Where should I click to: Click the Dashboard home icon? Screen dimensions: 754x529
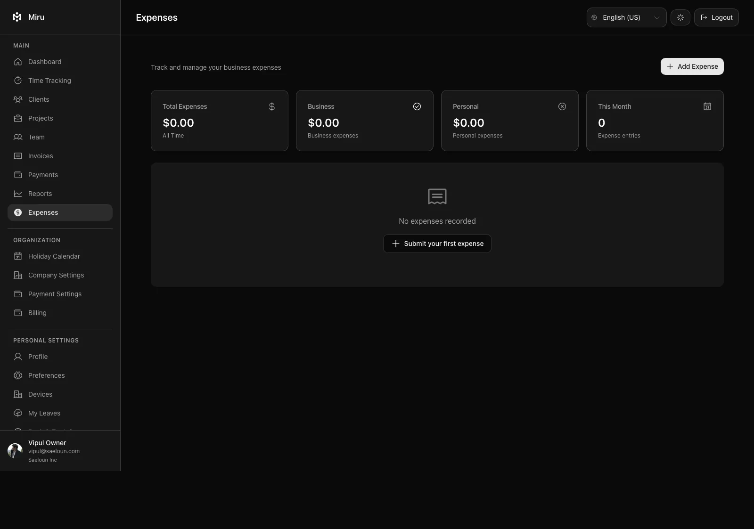point(18,62)
